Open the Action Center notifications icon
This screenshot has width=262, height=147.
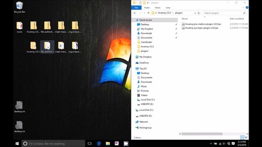[233, 143]
